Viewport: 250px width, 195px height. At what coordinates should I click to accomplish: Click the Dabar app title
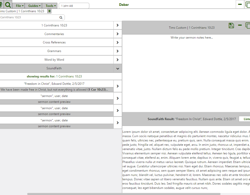tap(124, 5)
